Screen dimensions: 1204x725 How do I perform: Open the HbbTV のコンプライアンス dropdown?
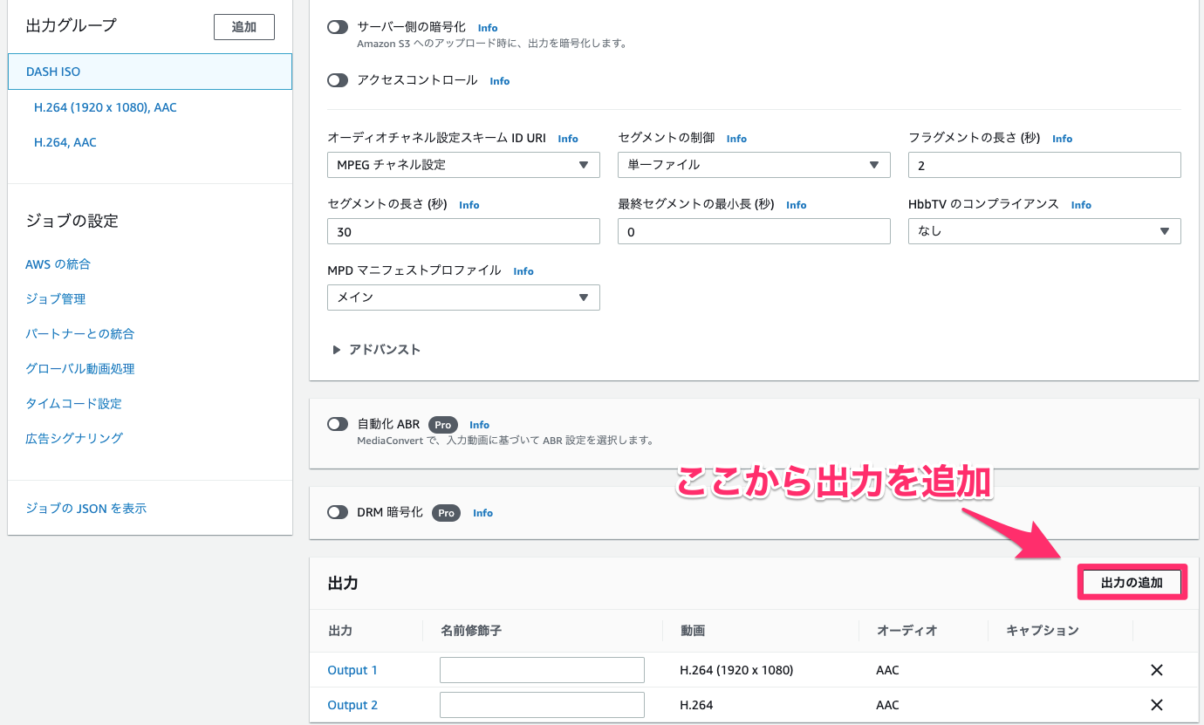click(1044, 231)
